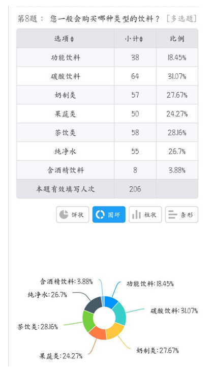
Task: Switch chart to 条形 bar view
Action: click(181, 214)
